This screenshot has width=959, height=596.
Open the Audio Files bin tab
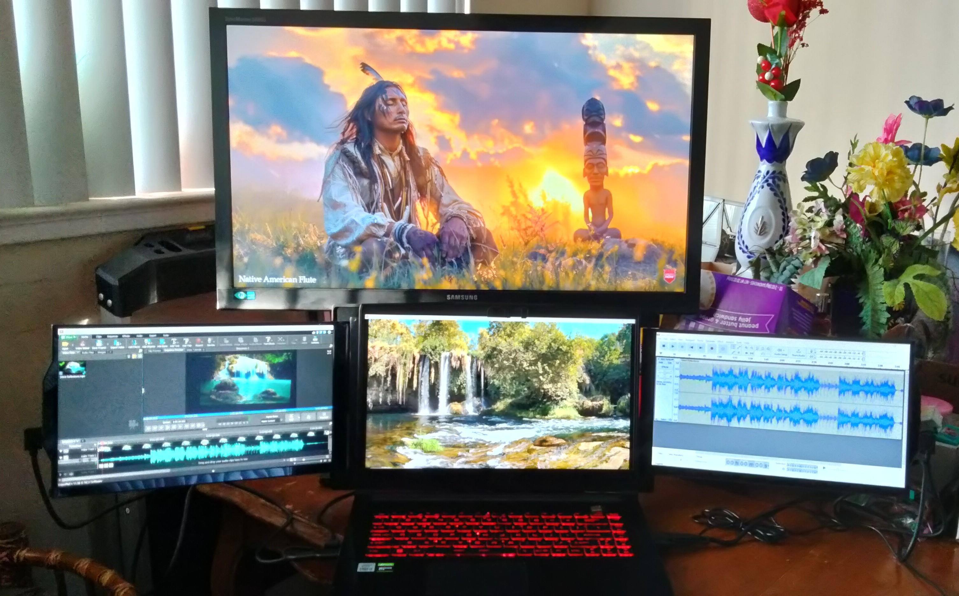[x=87, y=353]
